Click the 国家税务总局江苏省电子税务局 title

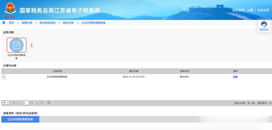click(60, 11)
